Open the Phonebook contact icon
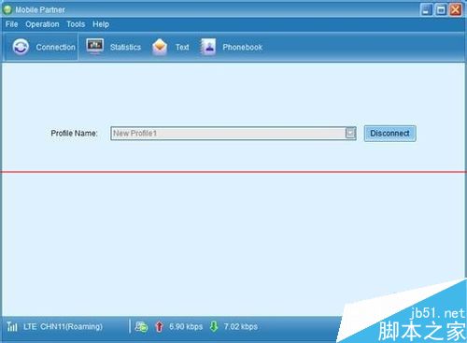467x343 pixels. point(208,47)
